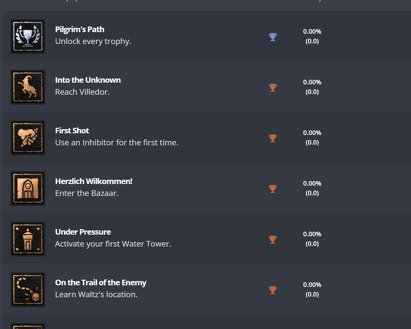Screen dimensions: 411x329
Task: Open On the Trail of the Enemy title
Action: pos(101,283)
